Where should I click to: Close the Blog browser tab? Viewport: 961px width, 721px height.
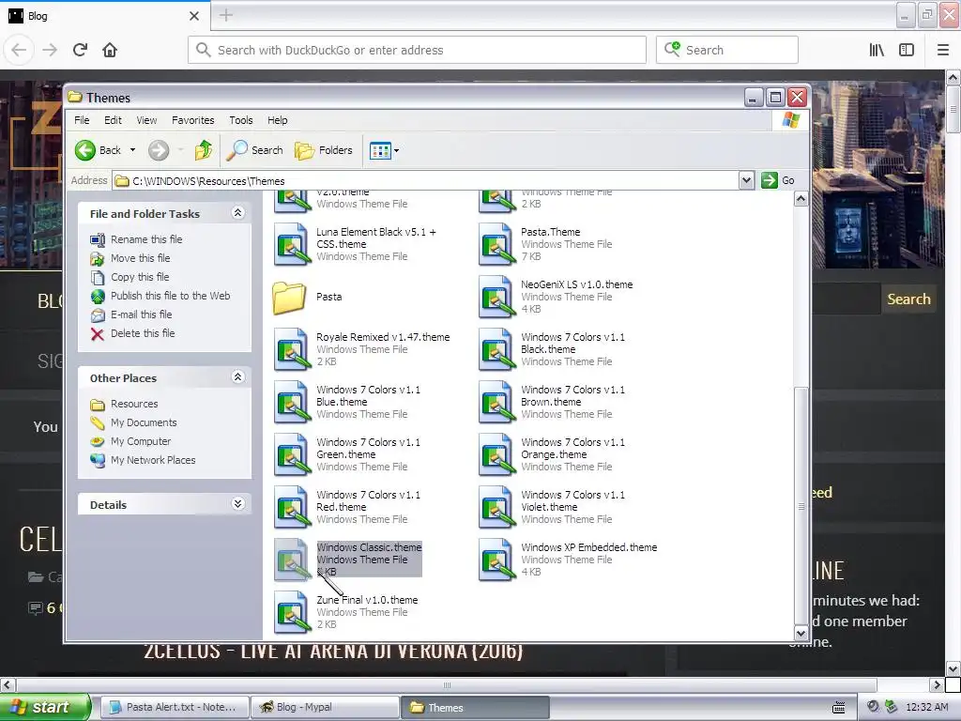[x=193, y=16]
